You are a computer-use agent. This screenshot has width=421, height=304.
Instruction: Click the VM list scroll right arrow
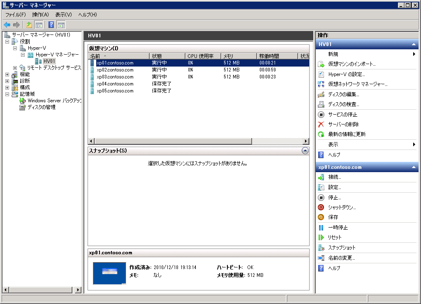tap(306, 141)
